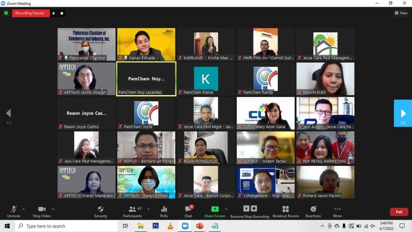This screenshot has width=412, height=232.
Task: Select Richard Jason Pasion tile
Action: pyautogui.click(x=325, y=182)
